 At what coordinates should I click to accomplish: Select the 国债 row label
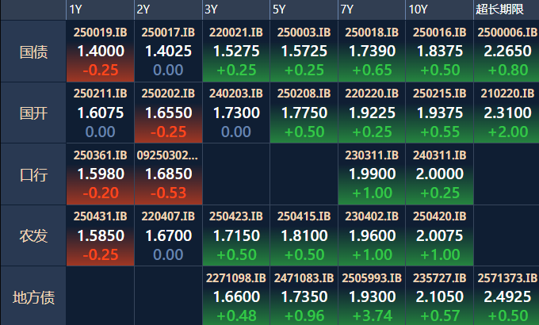pos(33,52)
